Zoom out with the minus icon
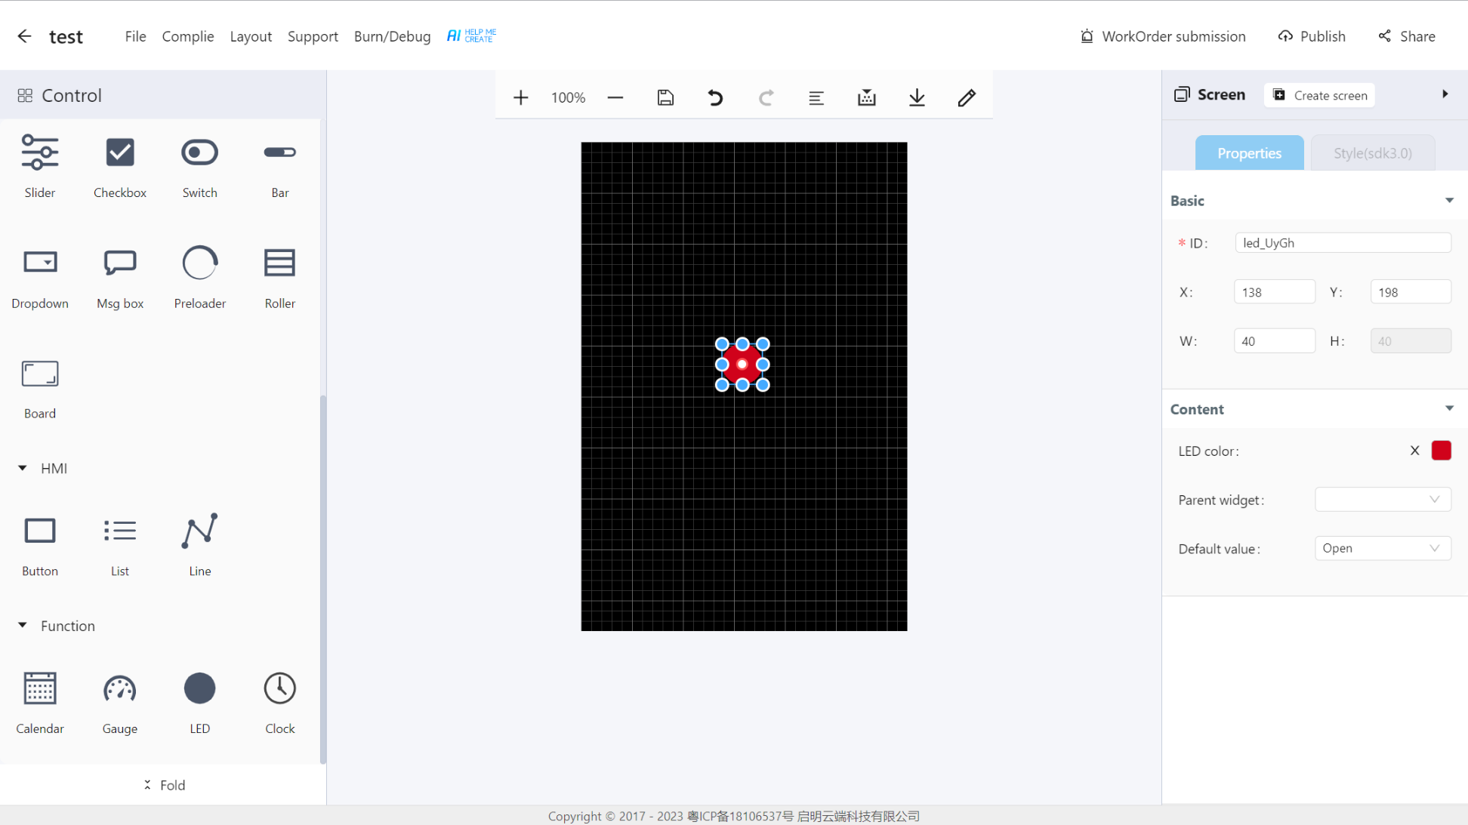The height and width of the screenshot is (825, 1468). (615, 97)
